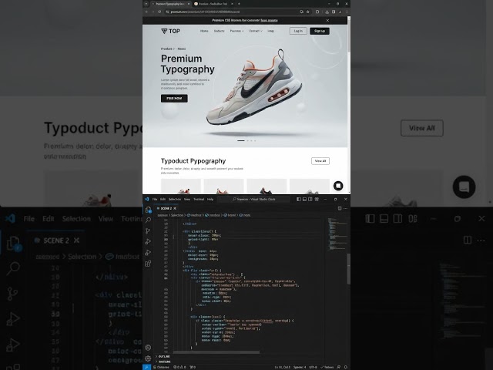Viewport: 493px width, 370px height.
Task: Dismiss the top announcement banner
Action: 327,20
